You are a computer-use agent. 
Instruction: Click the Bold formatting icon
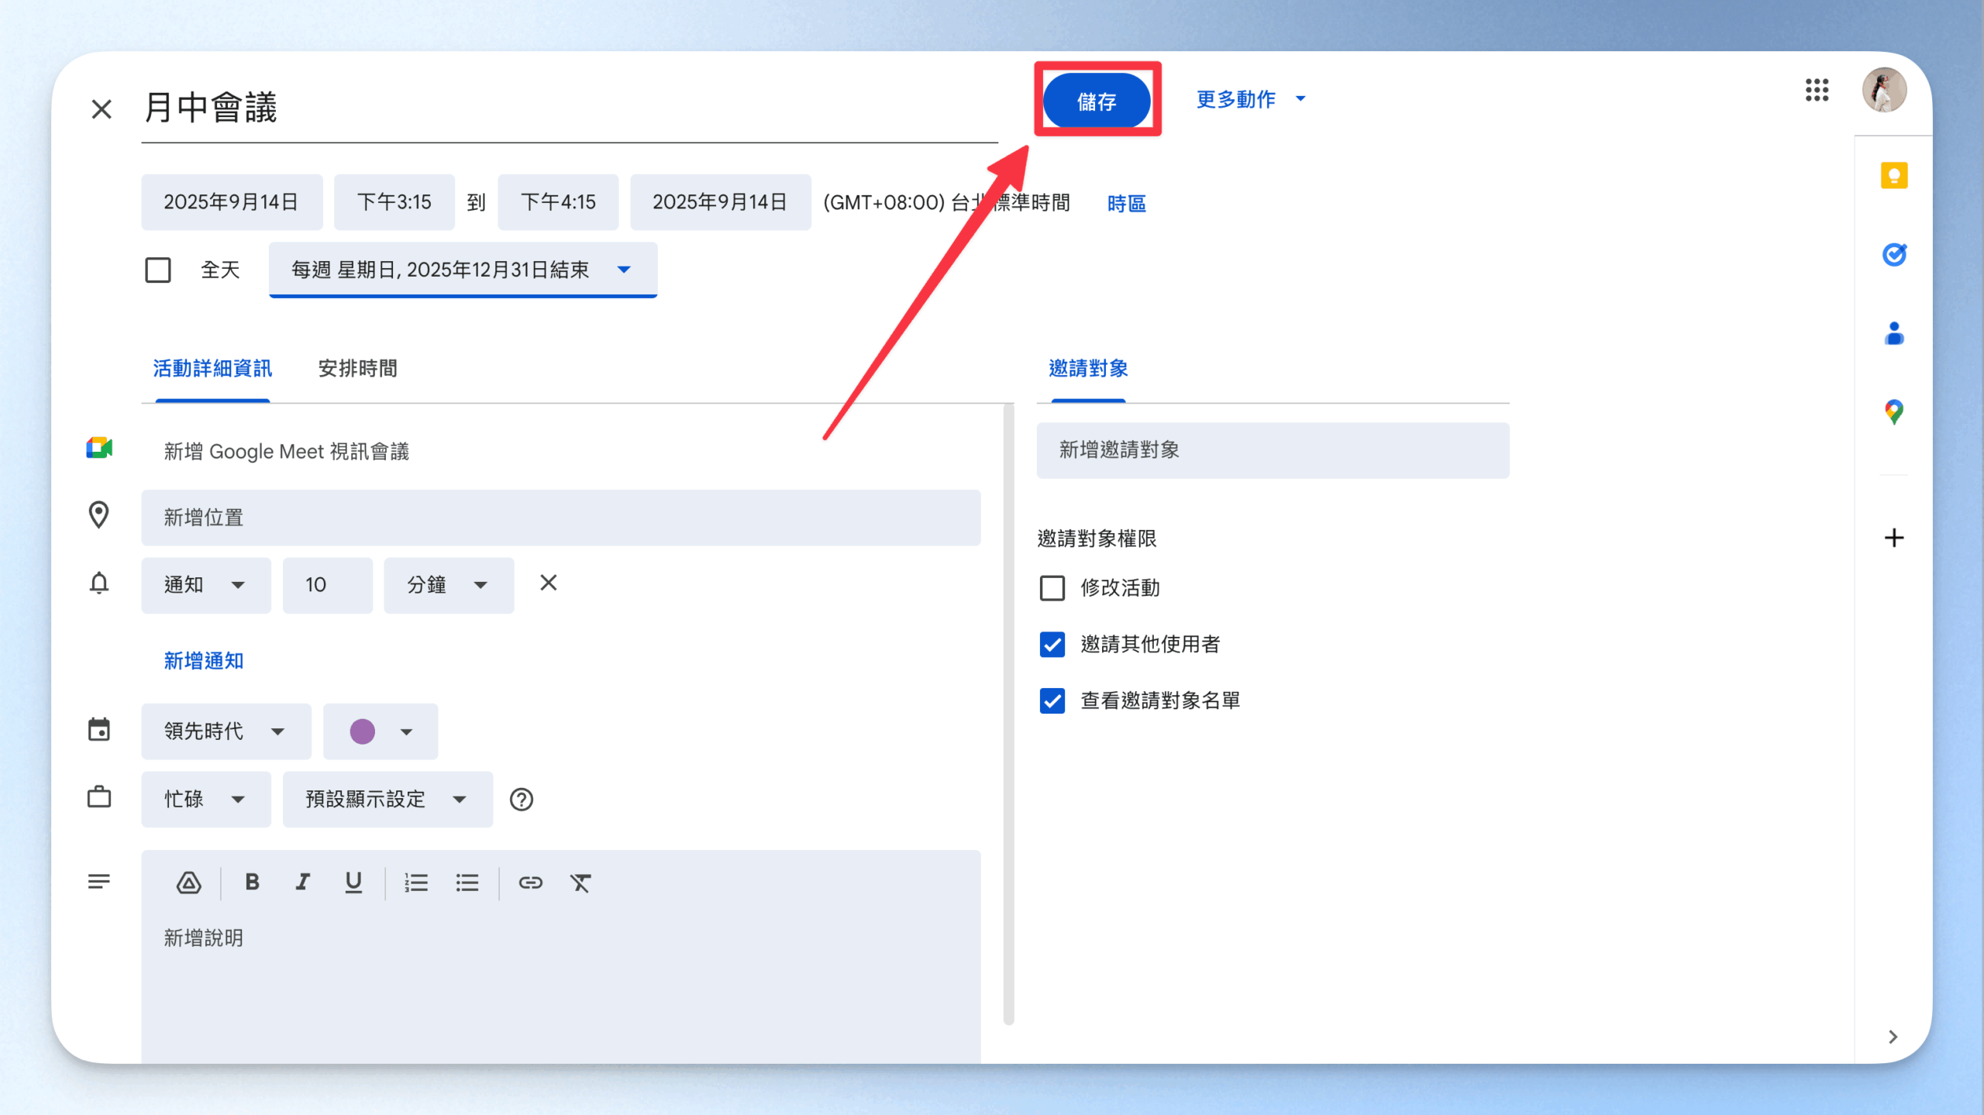(x=252, y=882)
